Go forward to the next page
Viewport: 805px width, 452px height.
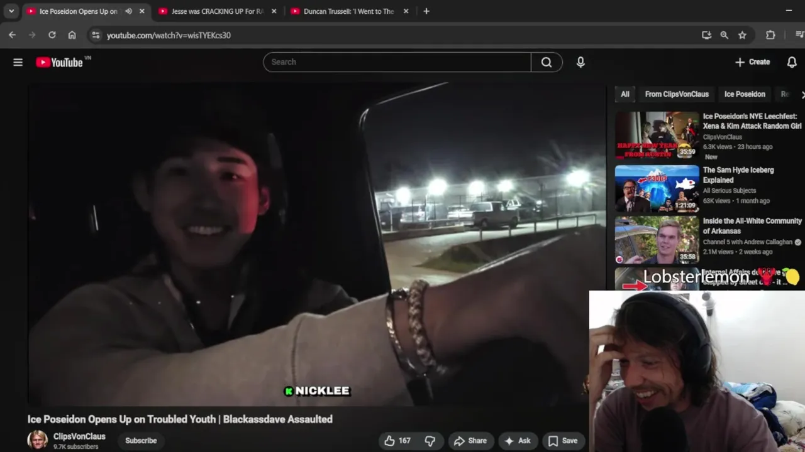(x=32, y=35)
